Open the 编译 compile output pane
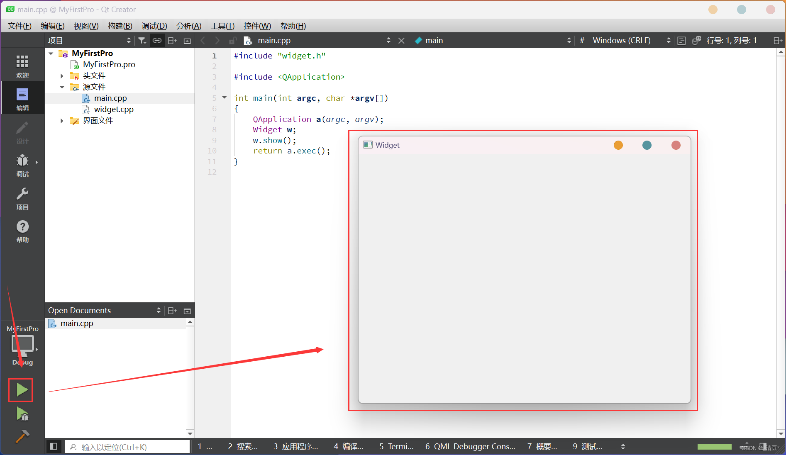Image resolution: width=786 pixels, height=455 pixels. tap(349, 447)
